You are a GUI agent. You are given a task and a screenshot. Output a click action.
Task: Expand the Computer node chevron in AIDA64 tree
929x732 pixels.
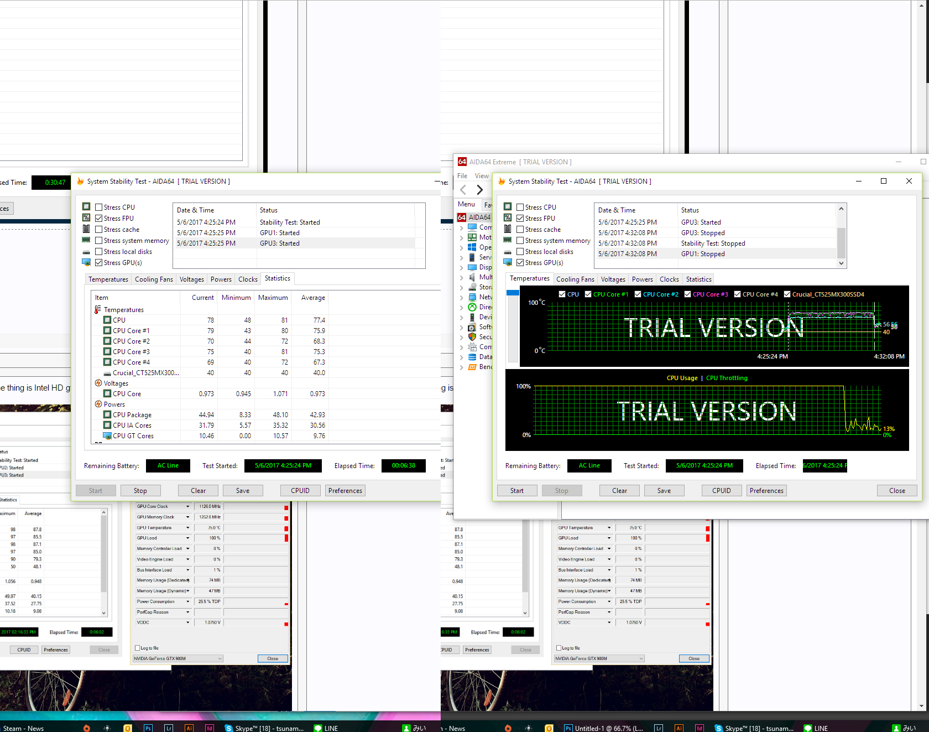click(x=462, y=227)
